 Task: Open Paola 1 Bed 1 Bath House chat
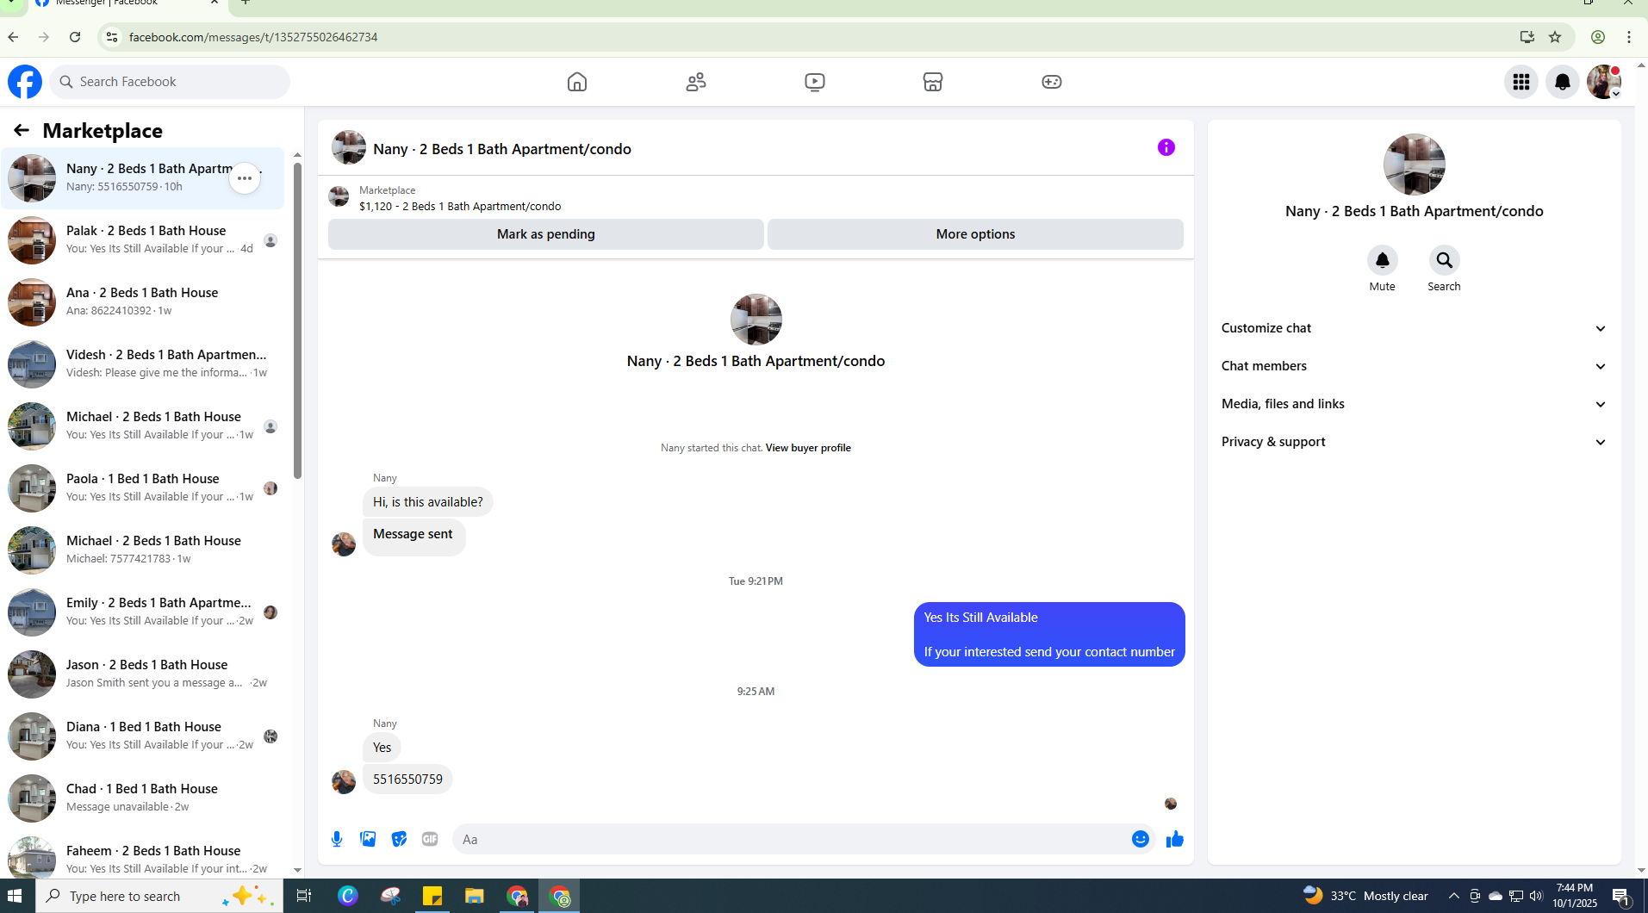click(x=142, y=488)
